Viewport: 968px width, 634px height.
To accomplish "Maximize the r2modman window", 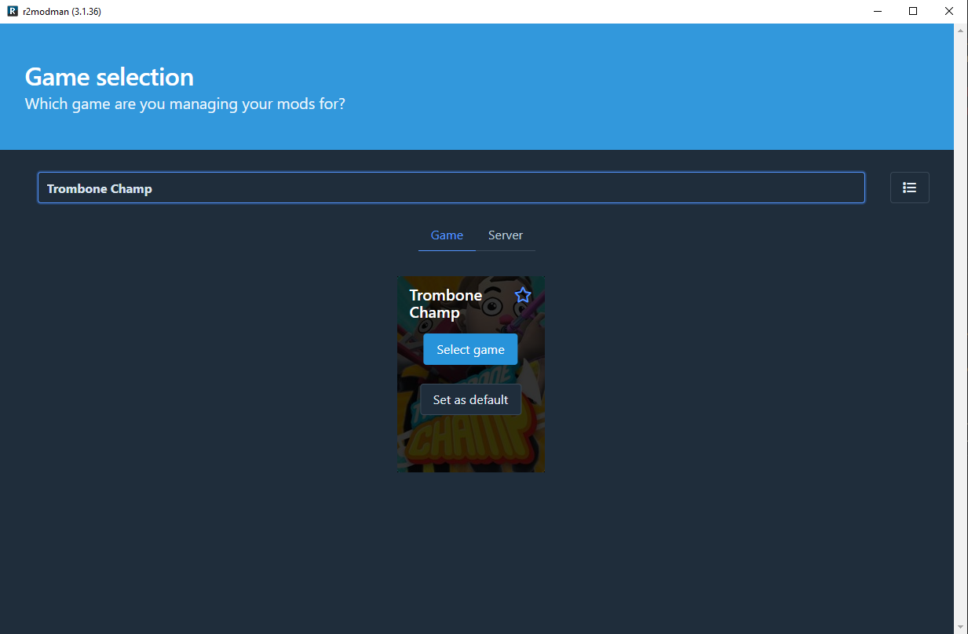I will click(913, 12).
